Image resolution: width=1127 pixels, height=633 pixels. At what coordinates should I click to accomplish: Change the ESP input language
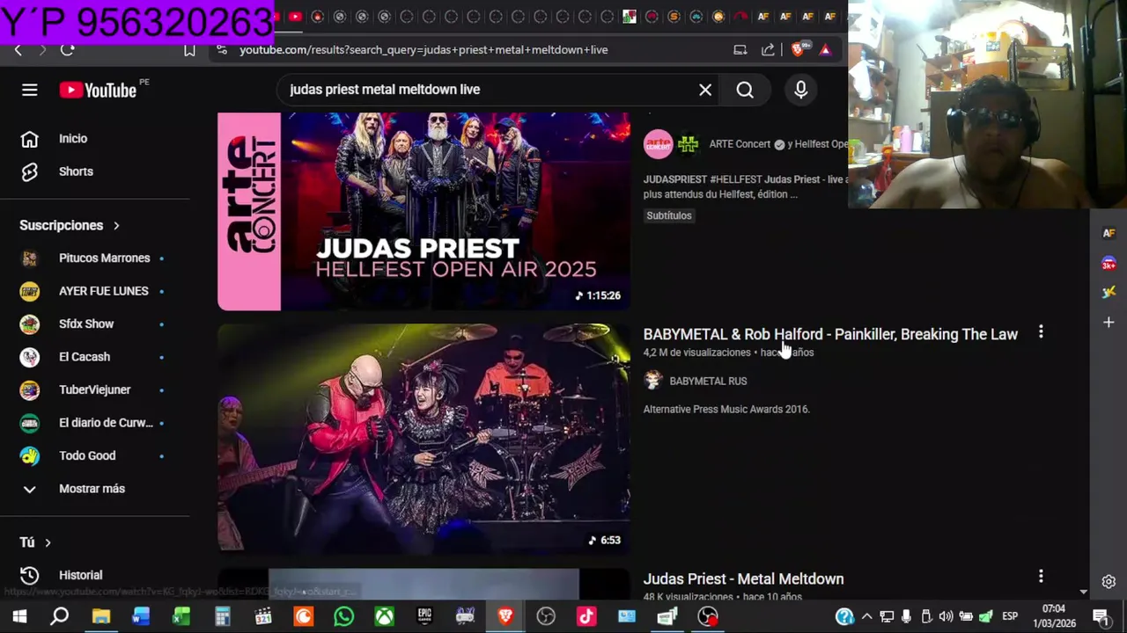[x=1010, y=616]
